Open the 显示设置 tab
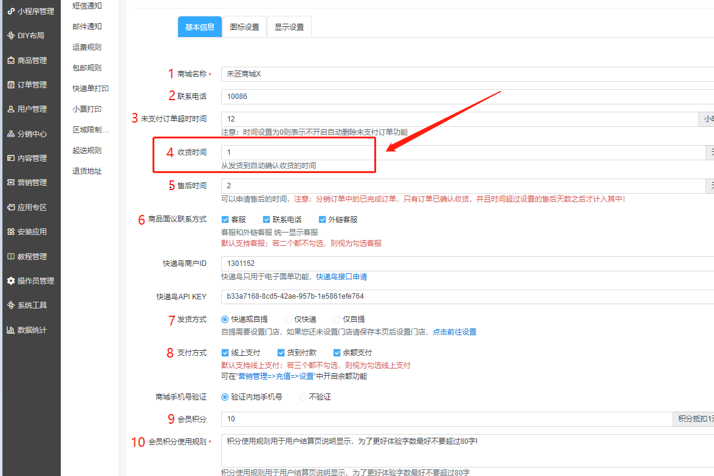This screenshot has width=714, height=476. click(289, 27)
